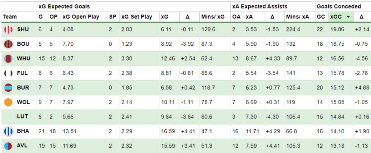Viewport: 371px width, 153px height.
Task: Select the WHU team crest icon
Action: point(8,58)
